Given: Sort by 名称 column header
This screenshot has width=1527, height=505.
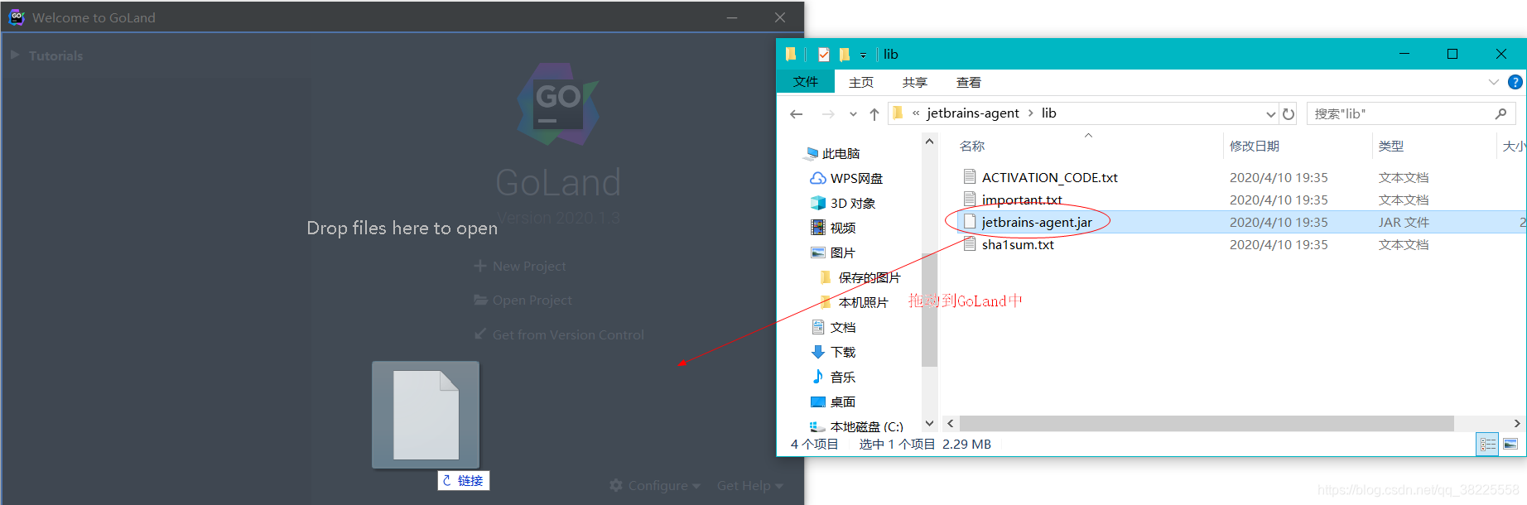Looking at the screenshot, I should [971, 146].
